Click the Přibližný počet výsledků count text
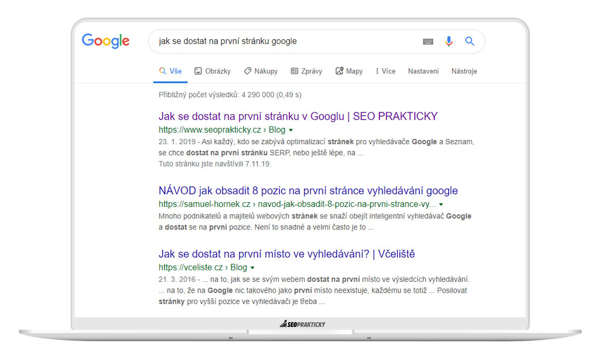Screen dimensions: 603x350 click(230, 95)
